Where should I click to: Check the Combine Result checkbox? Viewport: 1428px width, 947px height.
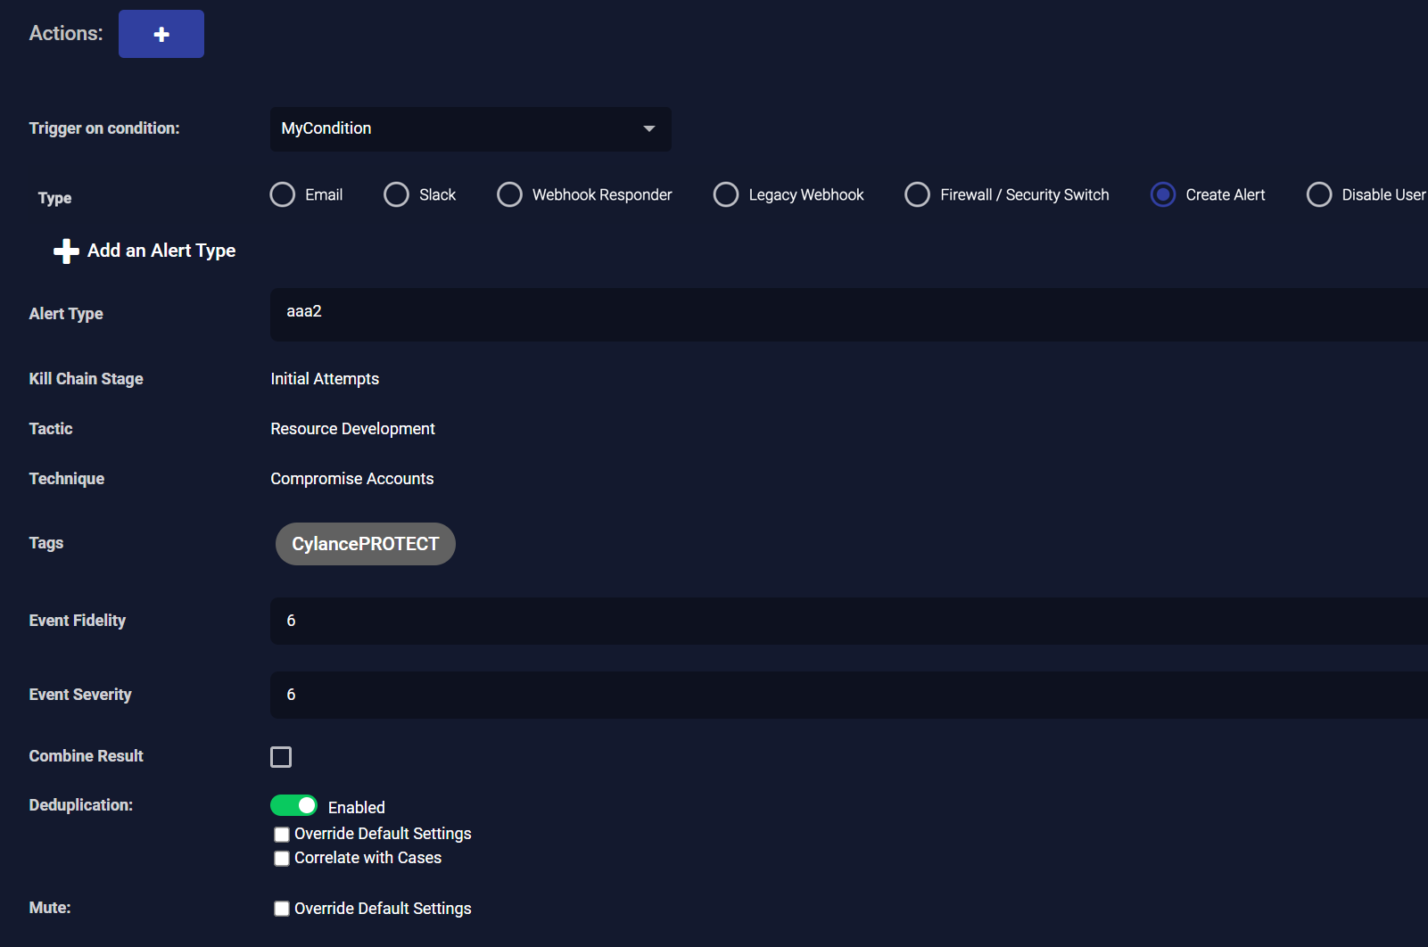pos(281,757)
